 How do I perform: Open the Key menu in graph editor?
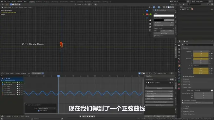[x=29, y=73]
